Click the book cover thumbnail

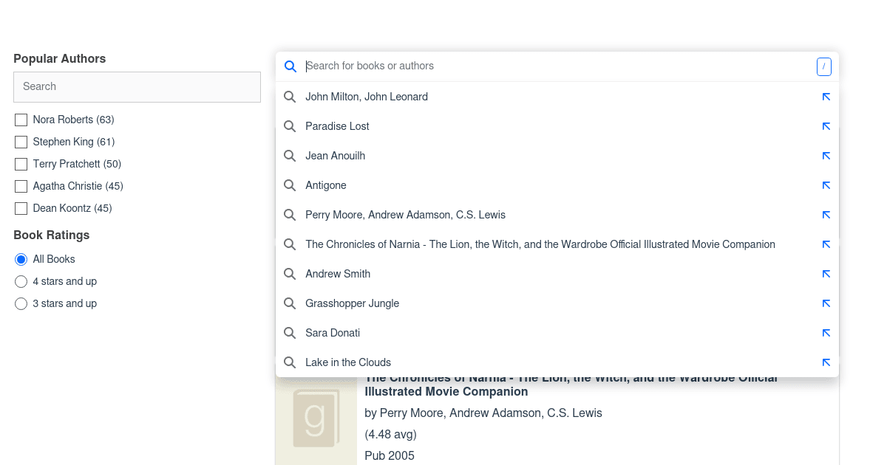pyautogui.click(x=316, y=421)
